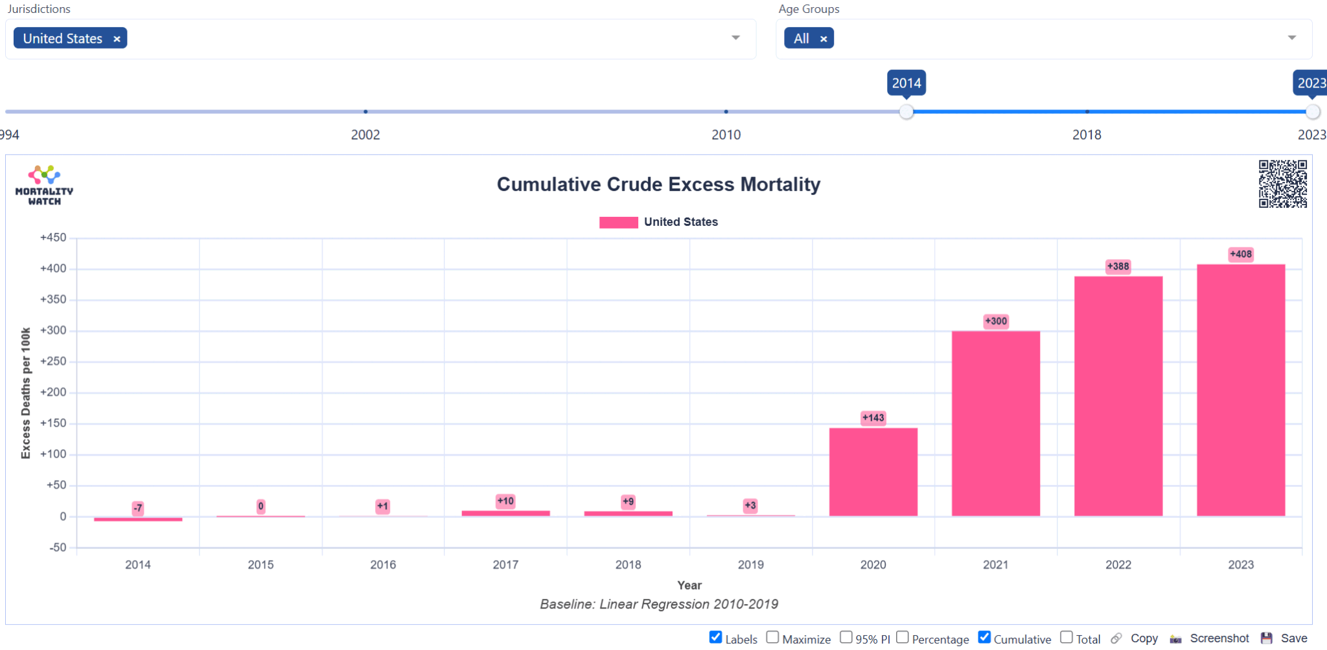The image size is (1327, 650).
Task: Toggle the United States legend swatch
Action: [618, 222]
